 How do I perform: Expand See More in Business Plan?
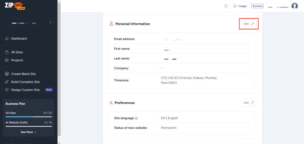click(28, 132)
